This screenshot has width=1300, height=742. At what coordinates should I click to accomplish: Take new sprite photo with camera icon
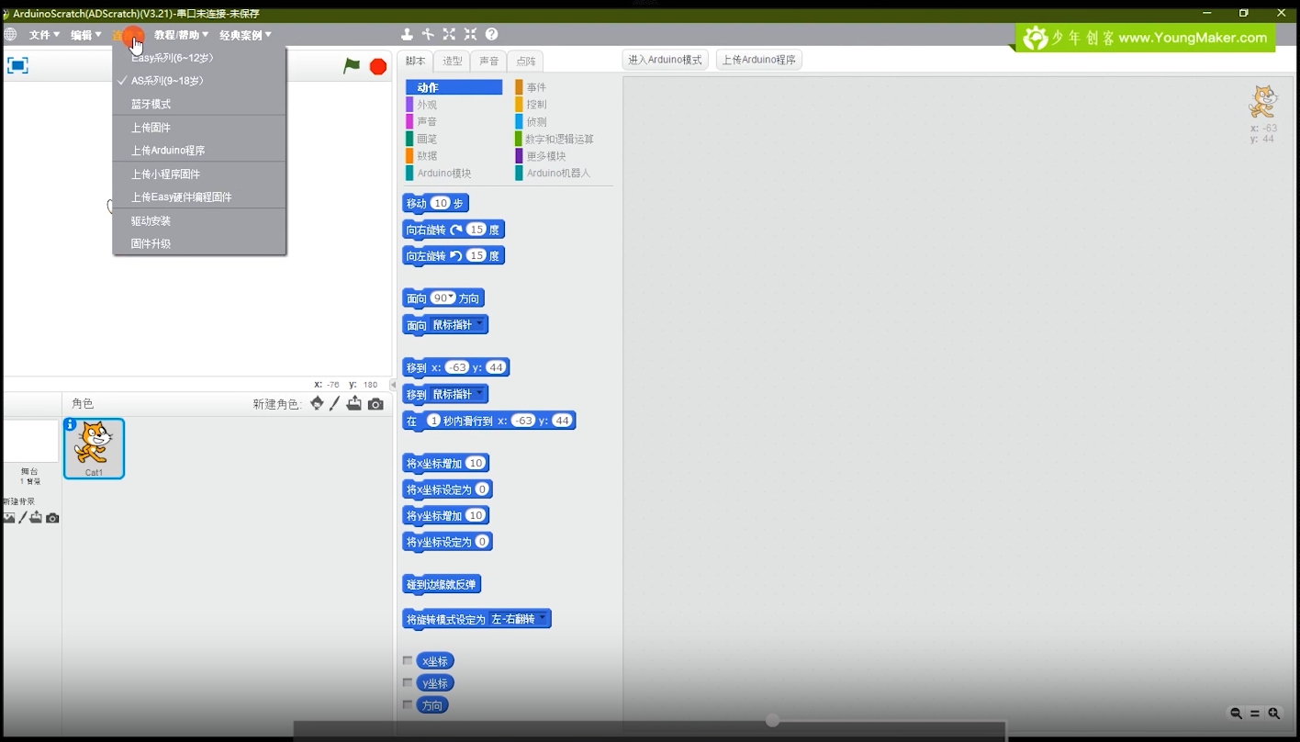click(x=375, y=404)
